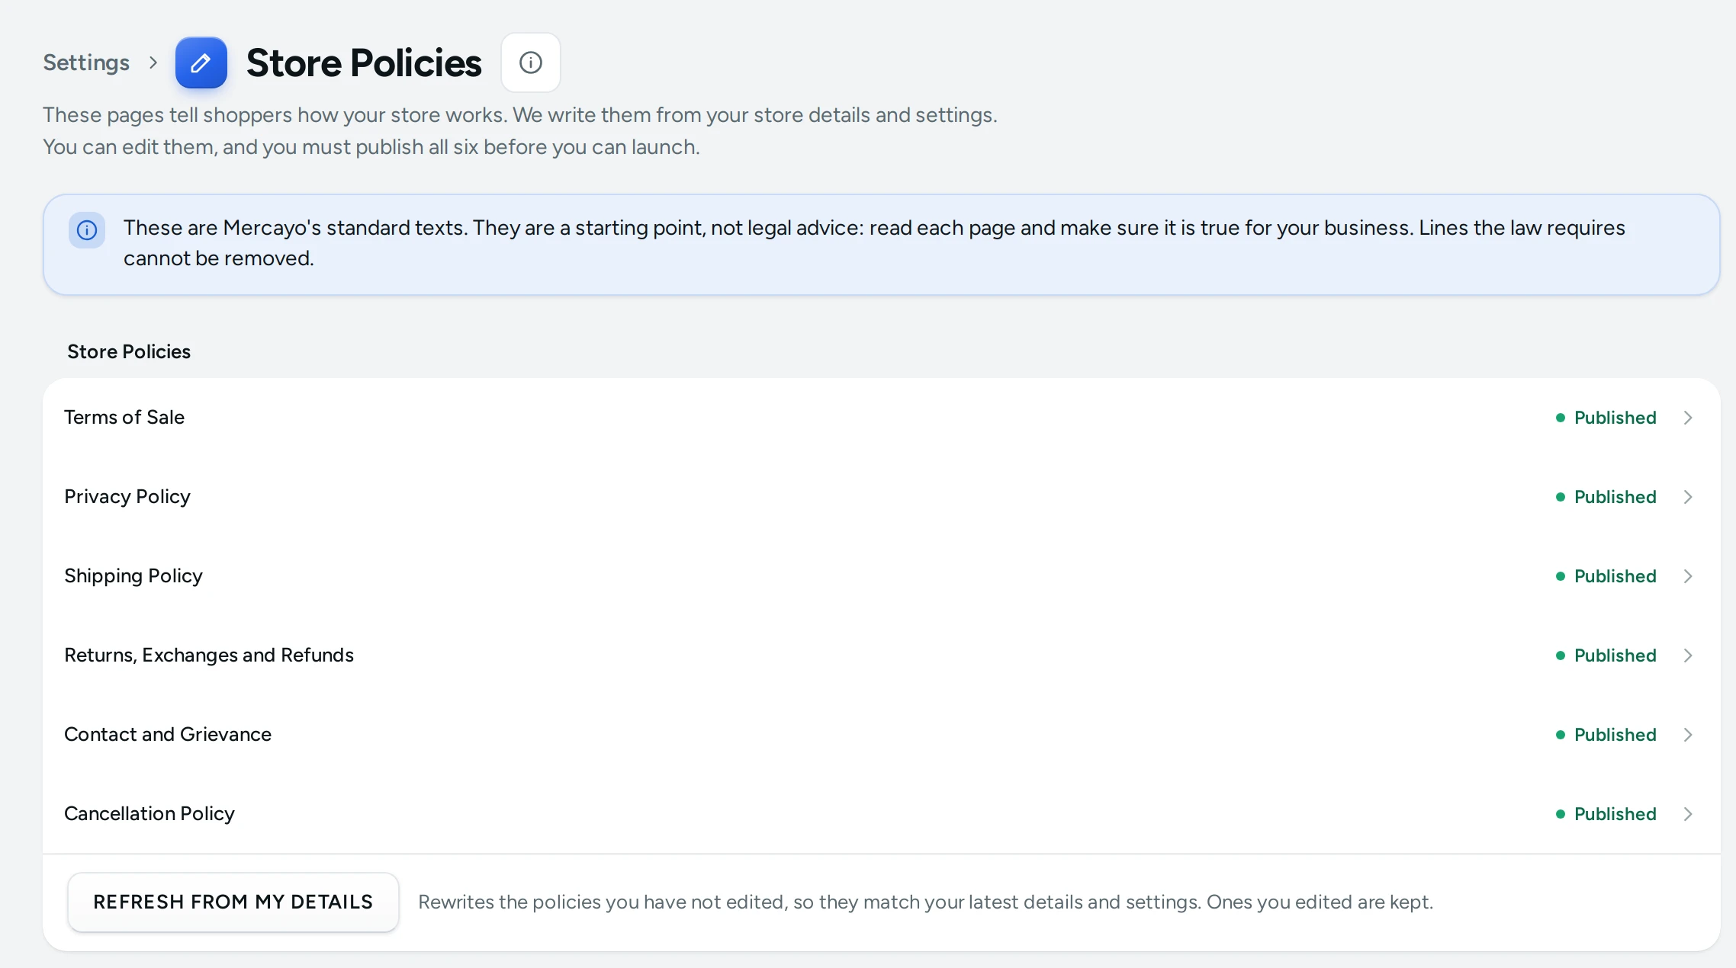The width and height of the screenshot is (1736, 968).
Task: Go back to Settings breadcrumb
Action: tap(86, 63)
